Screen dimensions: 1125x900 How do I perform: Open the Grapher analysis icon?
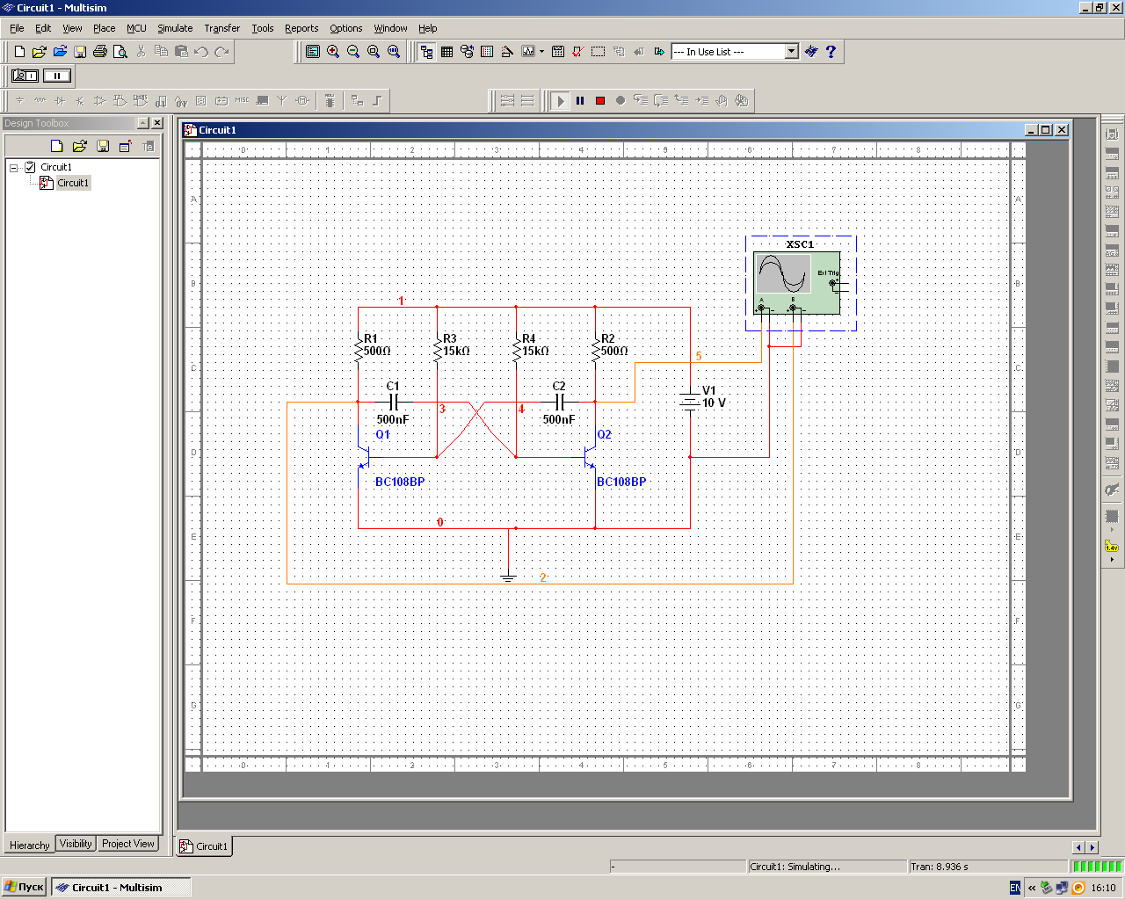527,52
